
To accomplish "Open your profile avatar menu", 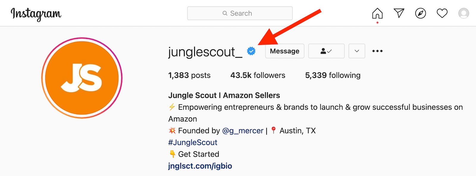I will click(x=464, y=13).
